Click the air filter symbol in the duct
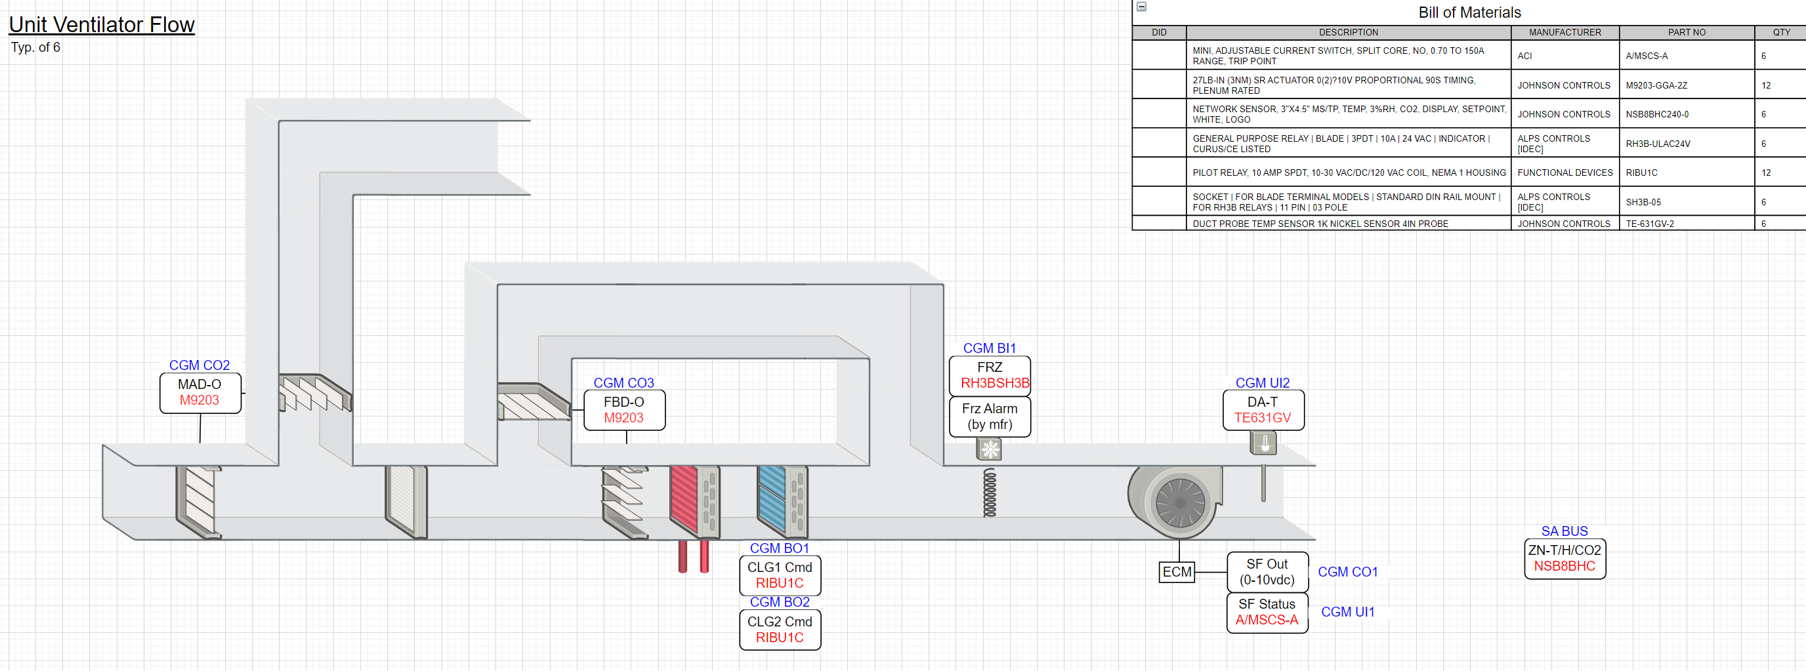 click(x=404, y=502)
